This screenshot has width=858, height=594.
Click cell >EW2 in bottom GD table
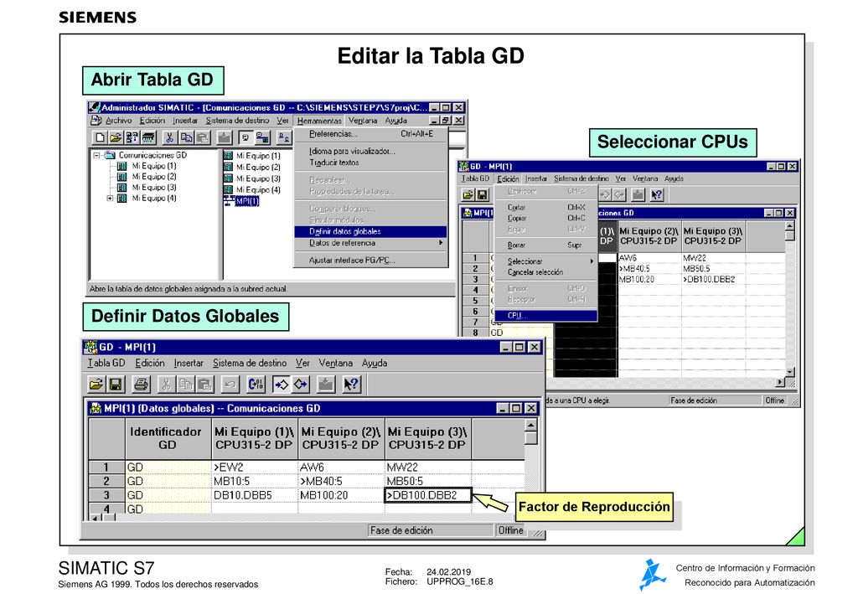tap(255, 467)
